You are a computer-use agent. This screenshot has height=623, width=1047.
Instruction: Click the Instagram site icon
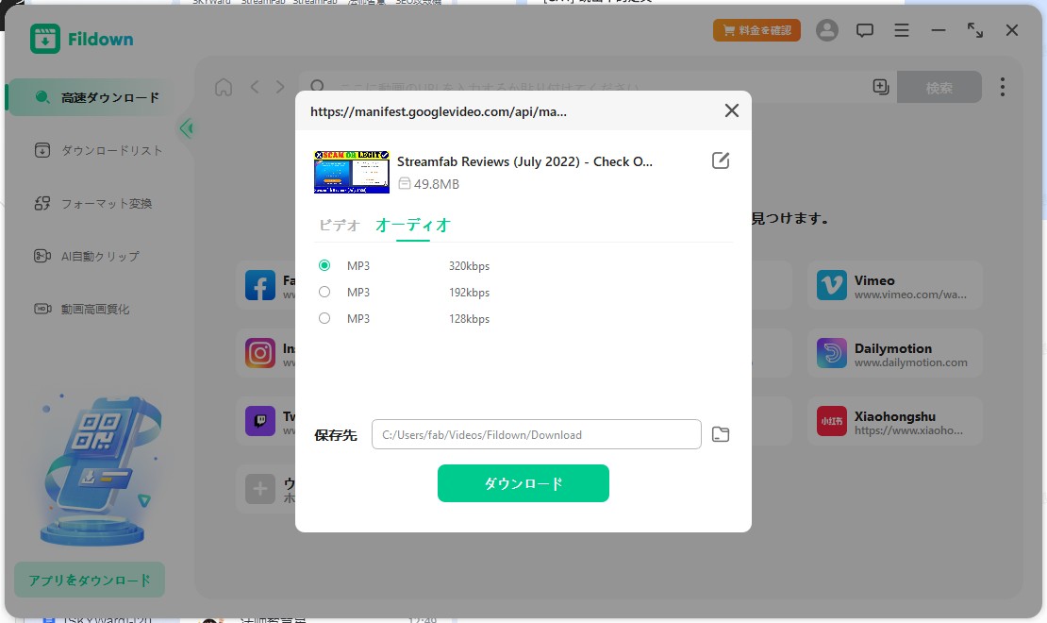(259, 353)
